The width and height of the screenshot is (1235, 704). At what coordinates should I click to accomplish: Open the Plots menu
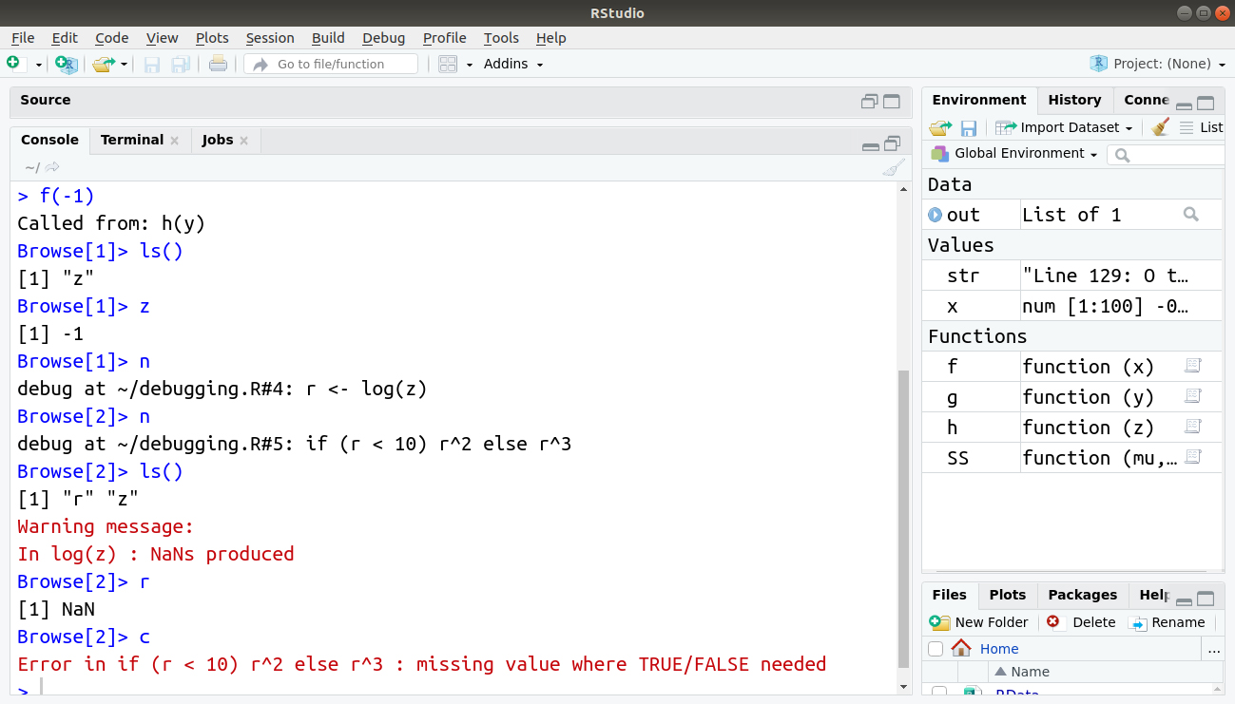click(x=212, y=38)
